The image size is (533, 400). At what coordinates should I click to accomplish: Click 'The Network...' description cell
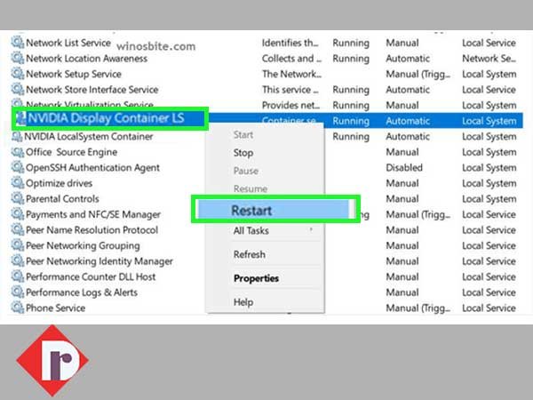tap(291, 74)
